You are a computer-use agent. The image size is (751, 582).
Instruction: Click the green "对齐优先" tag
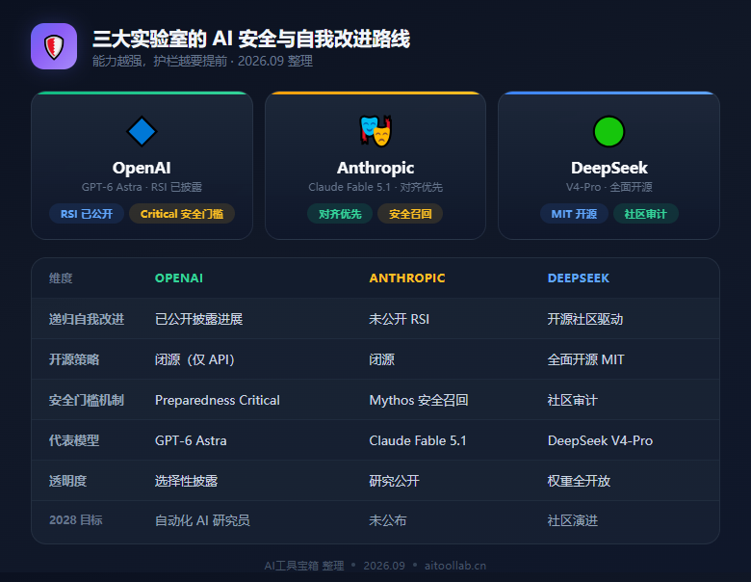pyautogui.click(x=340, y=214)
